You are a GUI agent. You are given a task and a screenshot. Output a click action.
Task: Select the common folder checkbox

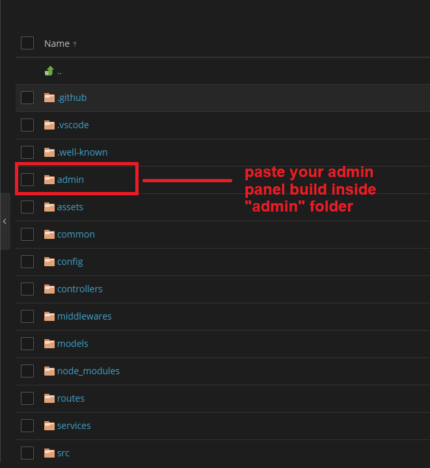[x=27, y=234]
